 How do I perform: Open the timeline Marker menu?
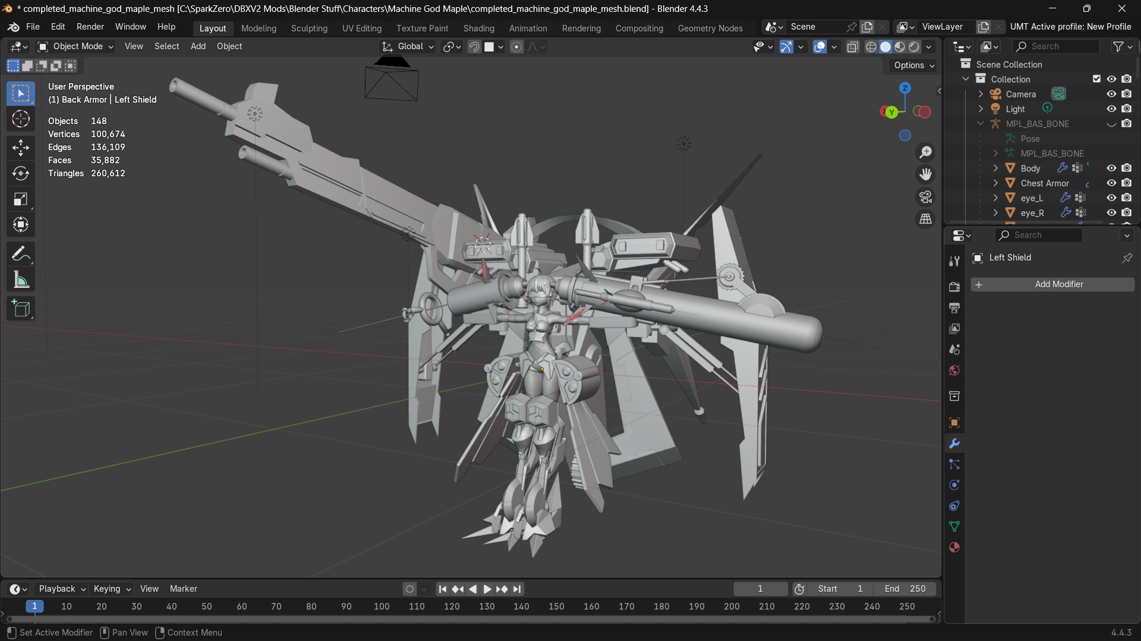(183, 589)
